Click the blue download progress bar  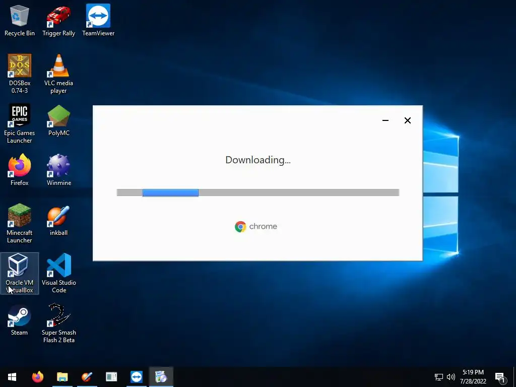tap(170, 192)
